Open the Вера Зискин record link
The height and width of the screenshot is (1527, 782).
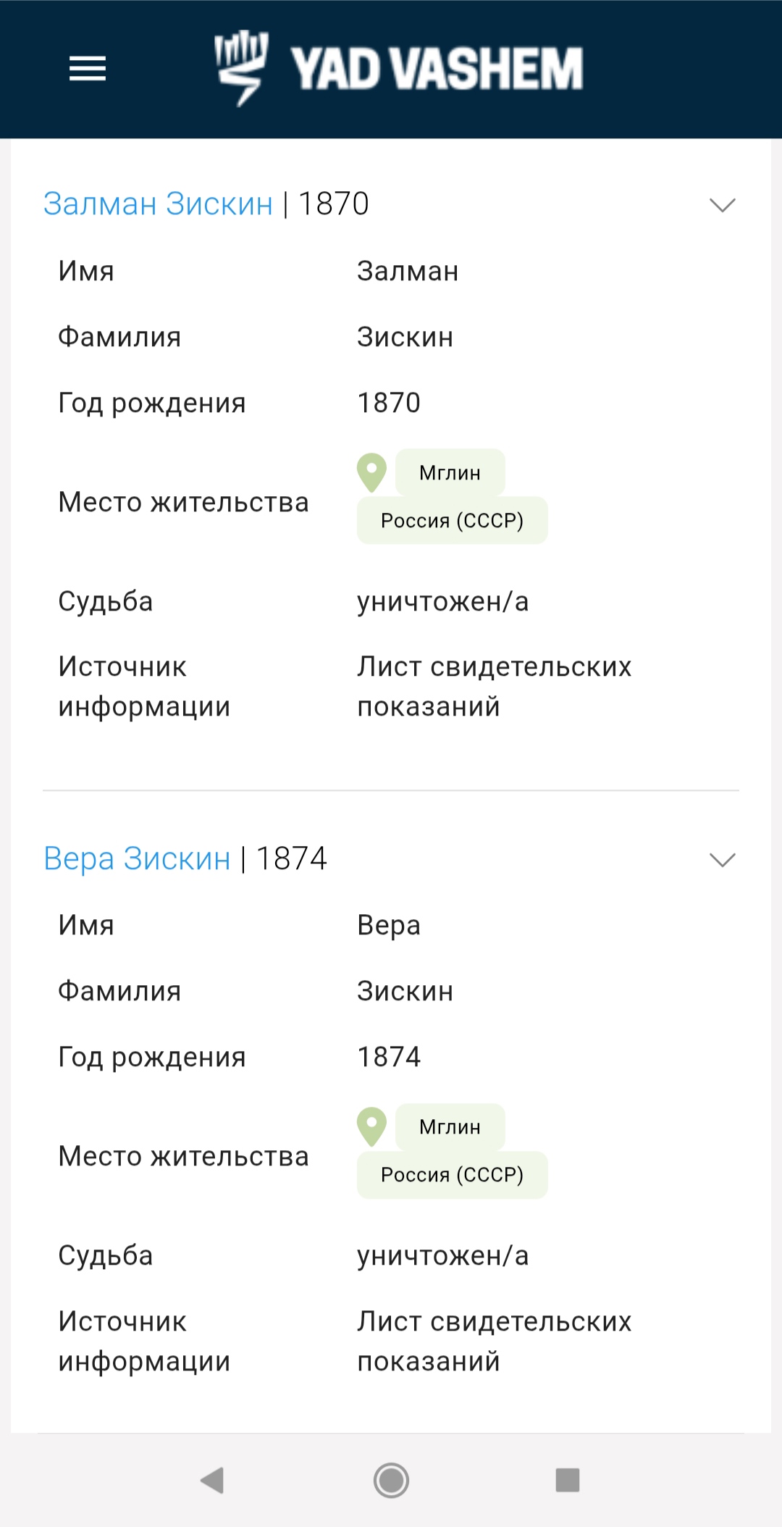[x=137, y=859]
